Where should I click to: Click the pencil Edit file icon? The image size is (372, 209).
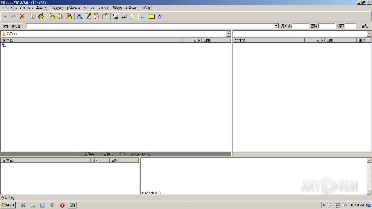pyautogui.click(x=88, y=17)
